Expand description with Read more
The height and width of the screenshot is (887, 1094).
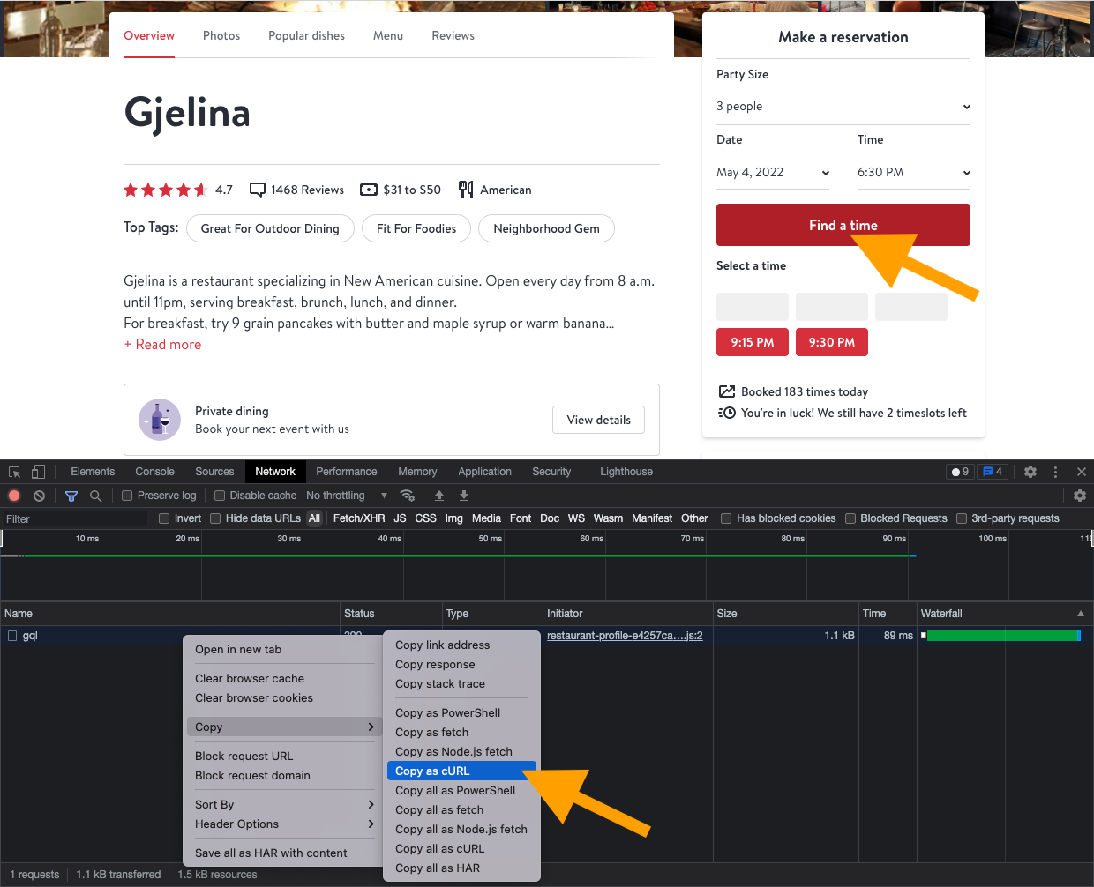point(162,345)
